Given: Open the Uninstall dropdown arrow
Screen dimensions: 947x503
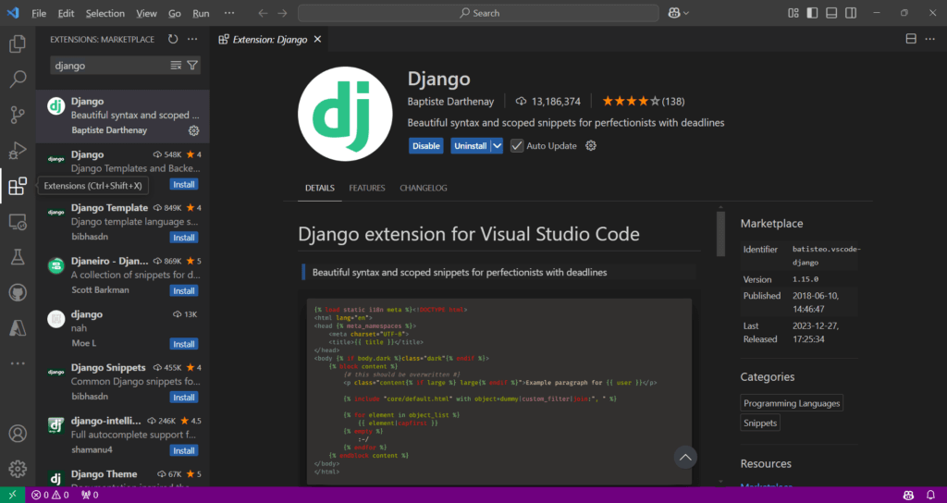Looking at the screenshot, I should click(497, 145).
